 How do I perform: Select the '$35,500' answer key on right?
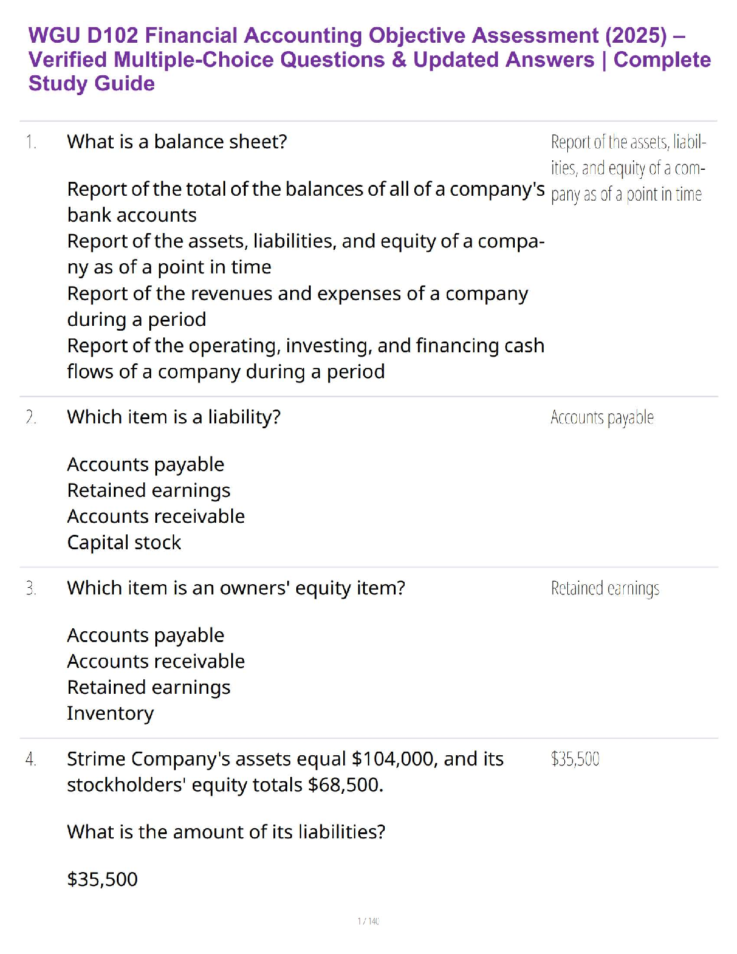[575, 759]
